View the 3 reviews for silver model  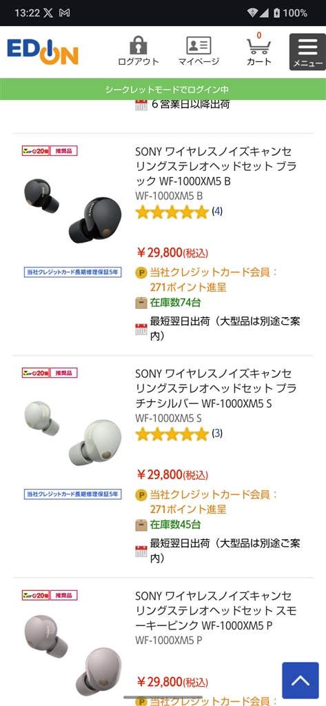click(217, 434)
